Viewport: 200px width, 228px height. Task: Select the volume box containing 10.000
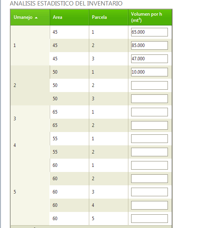[149, 72]
